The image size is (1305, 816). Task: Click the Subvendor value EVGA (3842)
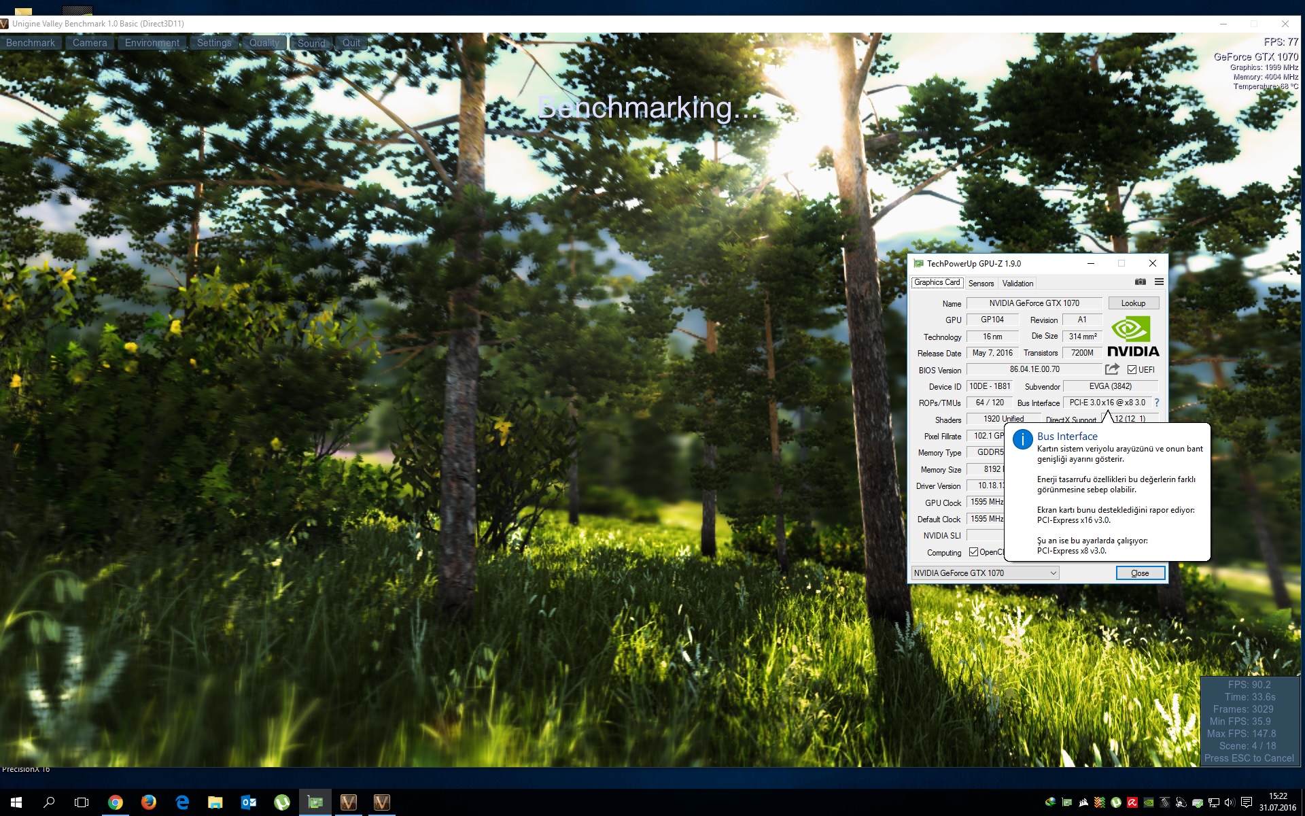pyautogui.click(x=1111, y=386)
